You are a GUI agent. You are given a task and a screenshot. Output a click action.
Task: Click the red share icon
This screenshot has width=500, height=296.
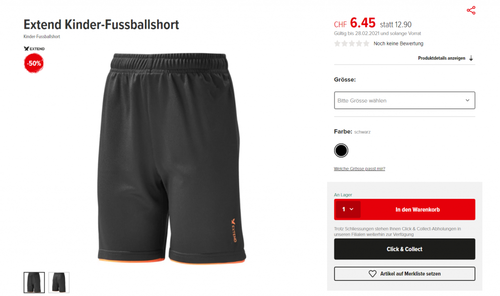pyautogui.click(x=471, y=10)
